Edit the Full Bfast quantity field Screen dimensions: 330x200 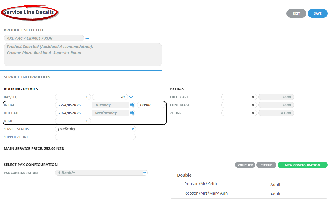[239, 97]
